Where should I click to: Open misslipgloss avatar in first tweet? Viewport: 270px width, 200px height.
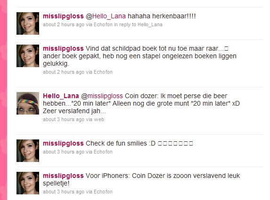click(x=28, y=23)
